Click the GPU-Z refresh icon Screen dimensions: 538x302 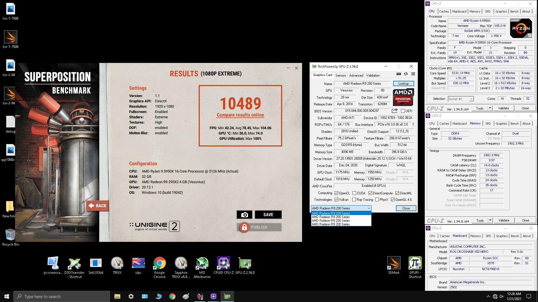click(x=406, y=74)
